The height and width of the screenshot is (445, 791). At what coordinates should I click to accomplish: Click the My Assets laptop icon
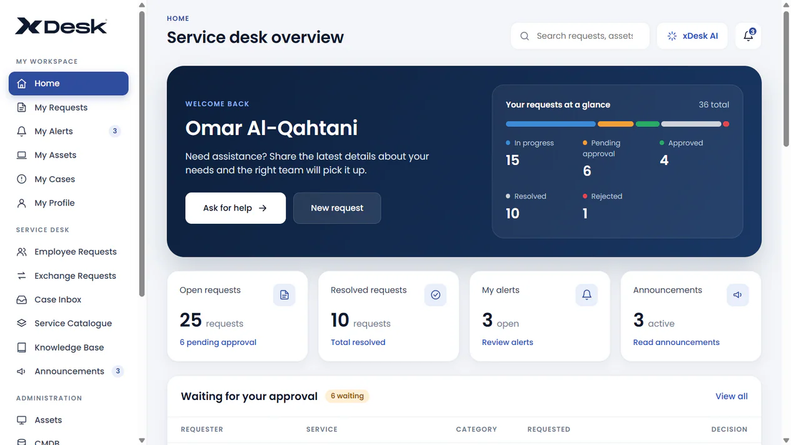click(x=22, y=155)
